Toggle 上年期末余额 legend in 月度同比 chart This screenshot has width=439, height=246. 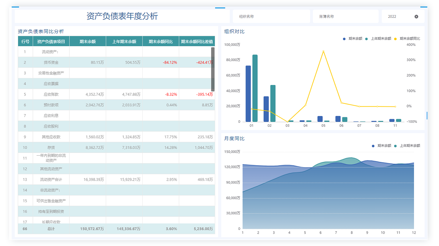pyautogui.click(x=407, y=146)
